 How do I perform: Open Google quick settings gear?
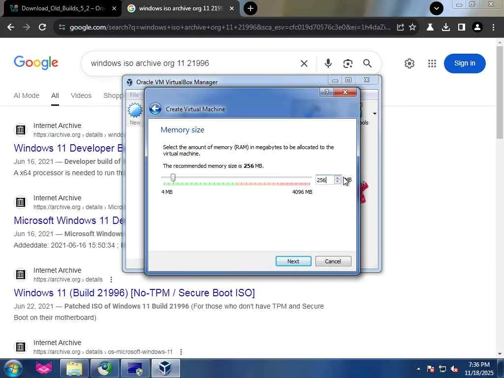point(409,63)
